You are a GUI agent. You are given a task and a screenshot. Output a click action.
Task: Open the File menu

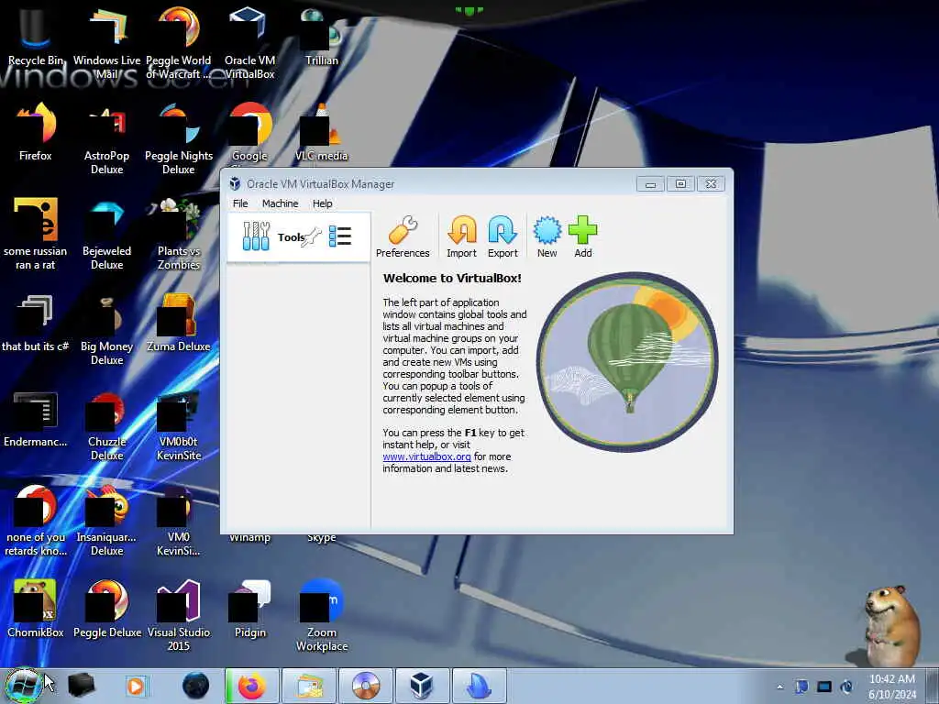coord(240,203)
